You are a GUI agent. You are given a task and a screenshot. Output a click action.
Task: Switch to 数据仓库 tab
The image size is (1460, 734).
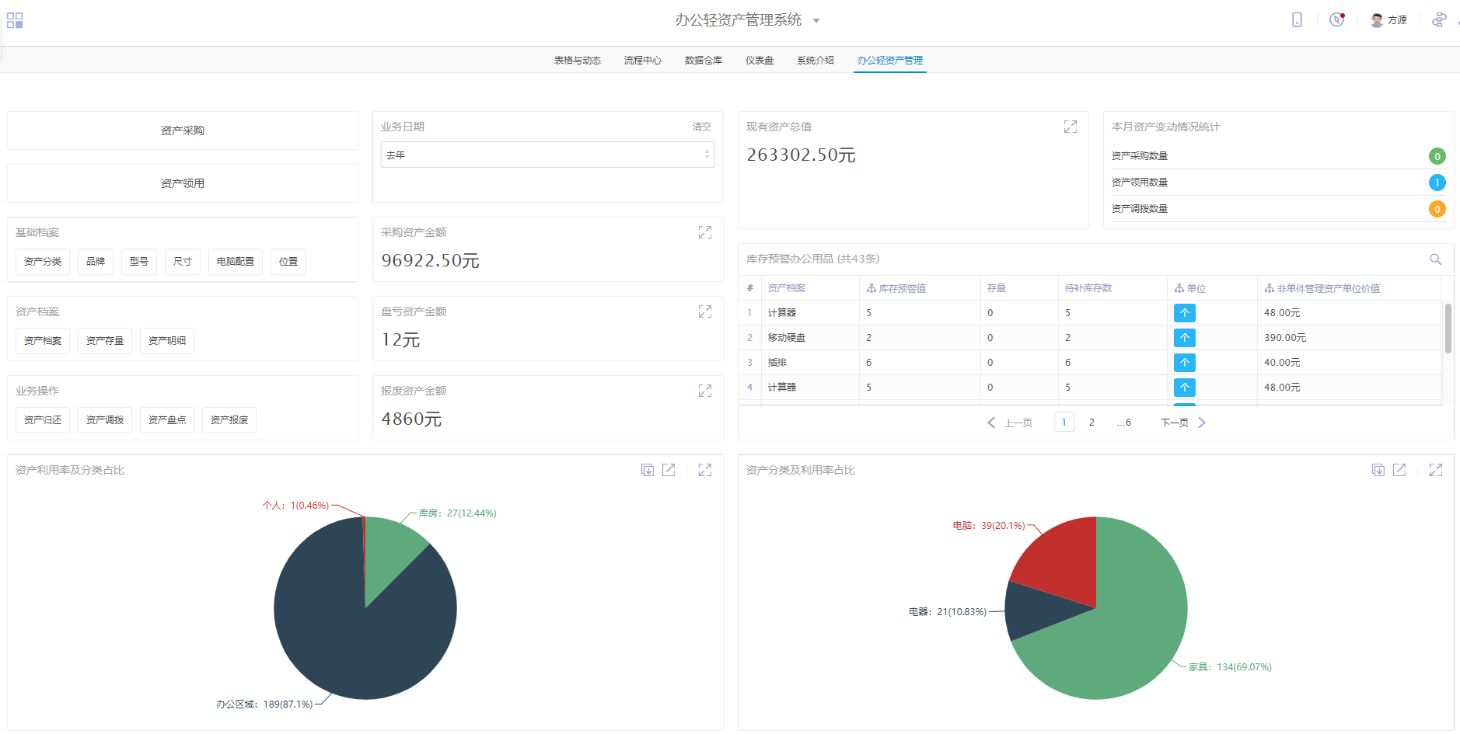704,61
